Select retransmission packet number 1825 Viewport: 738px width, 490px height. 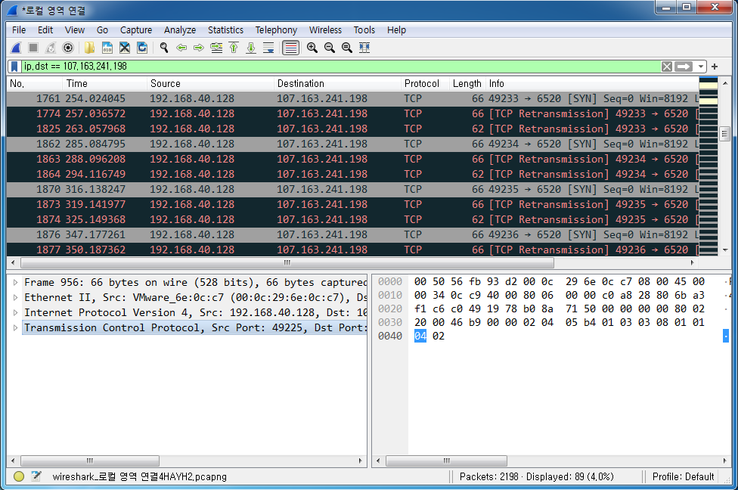[x=352, y=129]
